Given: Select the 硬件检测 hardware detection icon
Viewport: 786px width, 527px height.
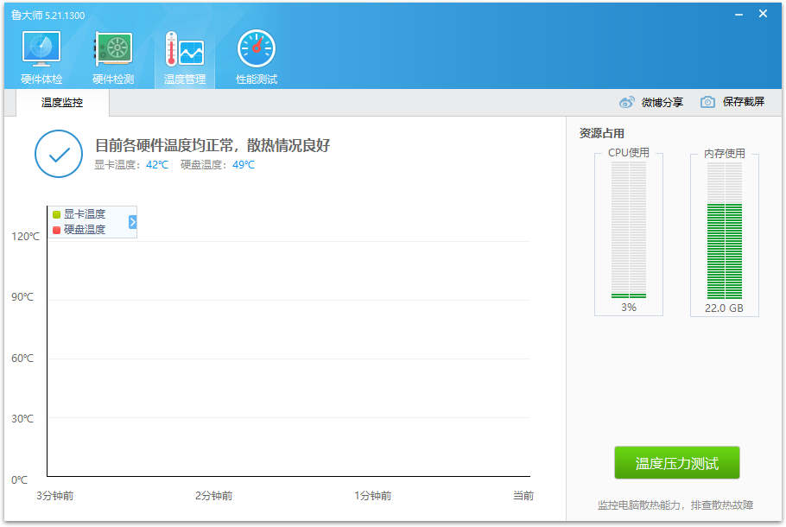Looking at the screenshot, I should pos(111,54).
